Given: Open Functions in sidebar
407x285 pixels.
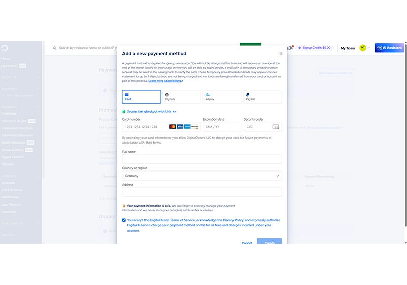Looking at the screenshot, I should tap(9, 212).
